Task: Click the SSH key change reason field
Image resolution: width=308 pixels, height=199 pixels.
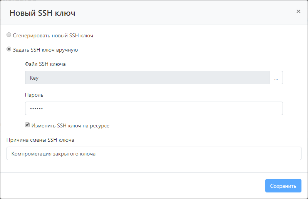Action: (154, 154)
